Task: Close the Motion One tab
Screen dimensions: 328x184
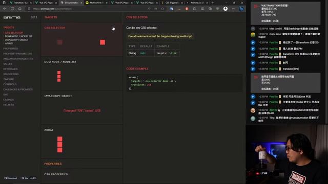Action: point(107,3)
